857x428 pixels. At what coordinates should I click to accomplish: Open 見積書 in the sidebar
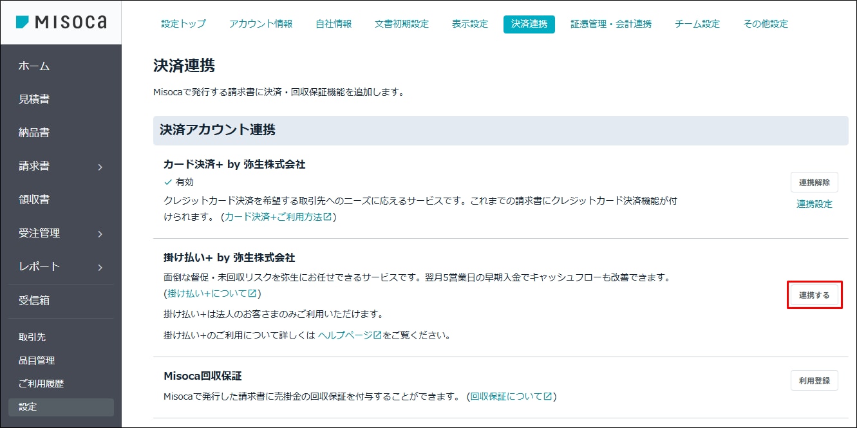click(x=34, y=99)
